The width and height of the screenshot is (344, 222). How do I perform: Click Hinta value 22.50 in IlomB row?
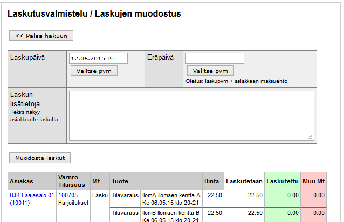pos(215,213)
